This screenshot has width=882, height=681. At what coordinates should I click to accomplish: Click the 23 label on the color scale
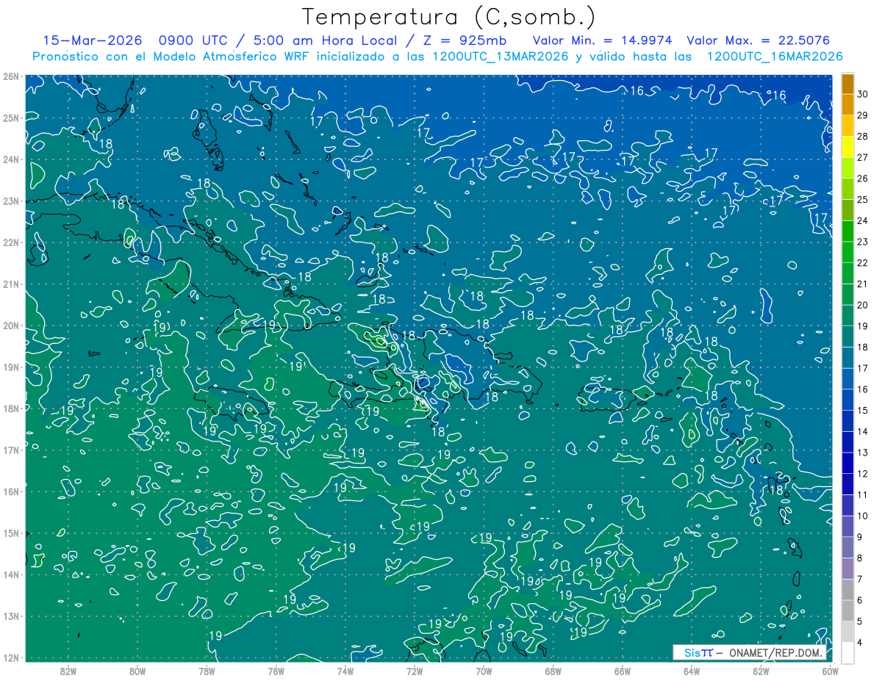[x=863, y=242]
